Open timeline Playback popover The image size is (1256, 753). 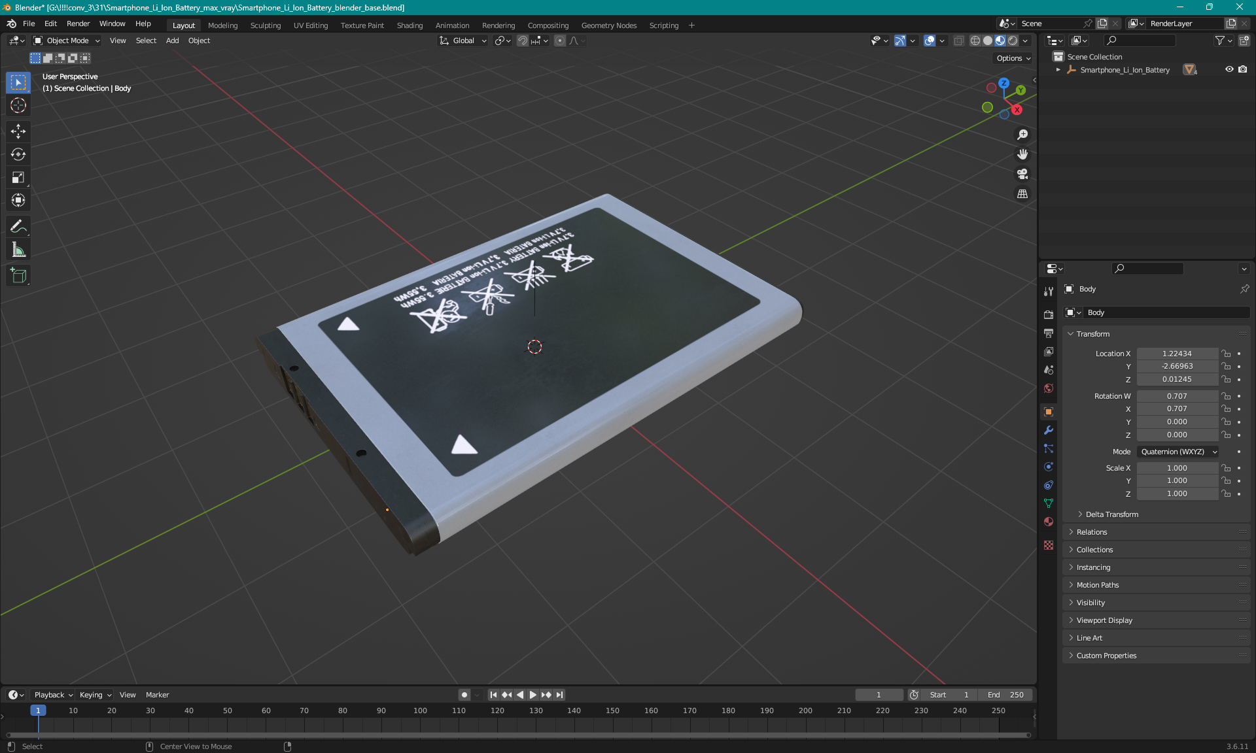click(53, 695)
